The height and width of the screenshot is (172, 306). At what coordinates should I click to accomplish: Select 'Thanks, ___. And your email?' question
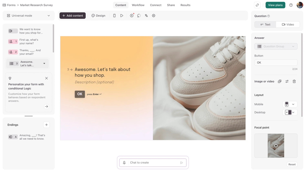[x=30, y=52]
